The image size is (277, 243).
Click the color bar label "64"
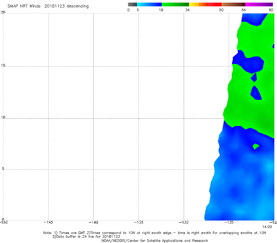[x=244, y=10]
